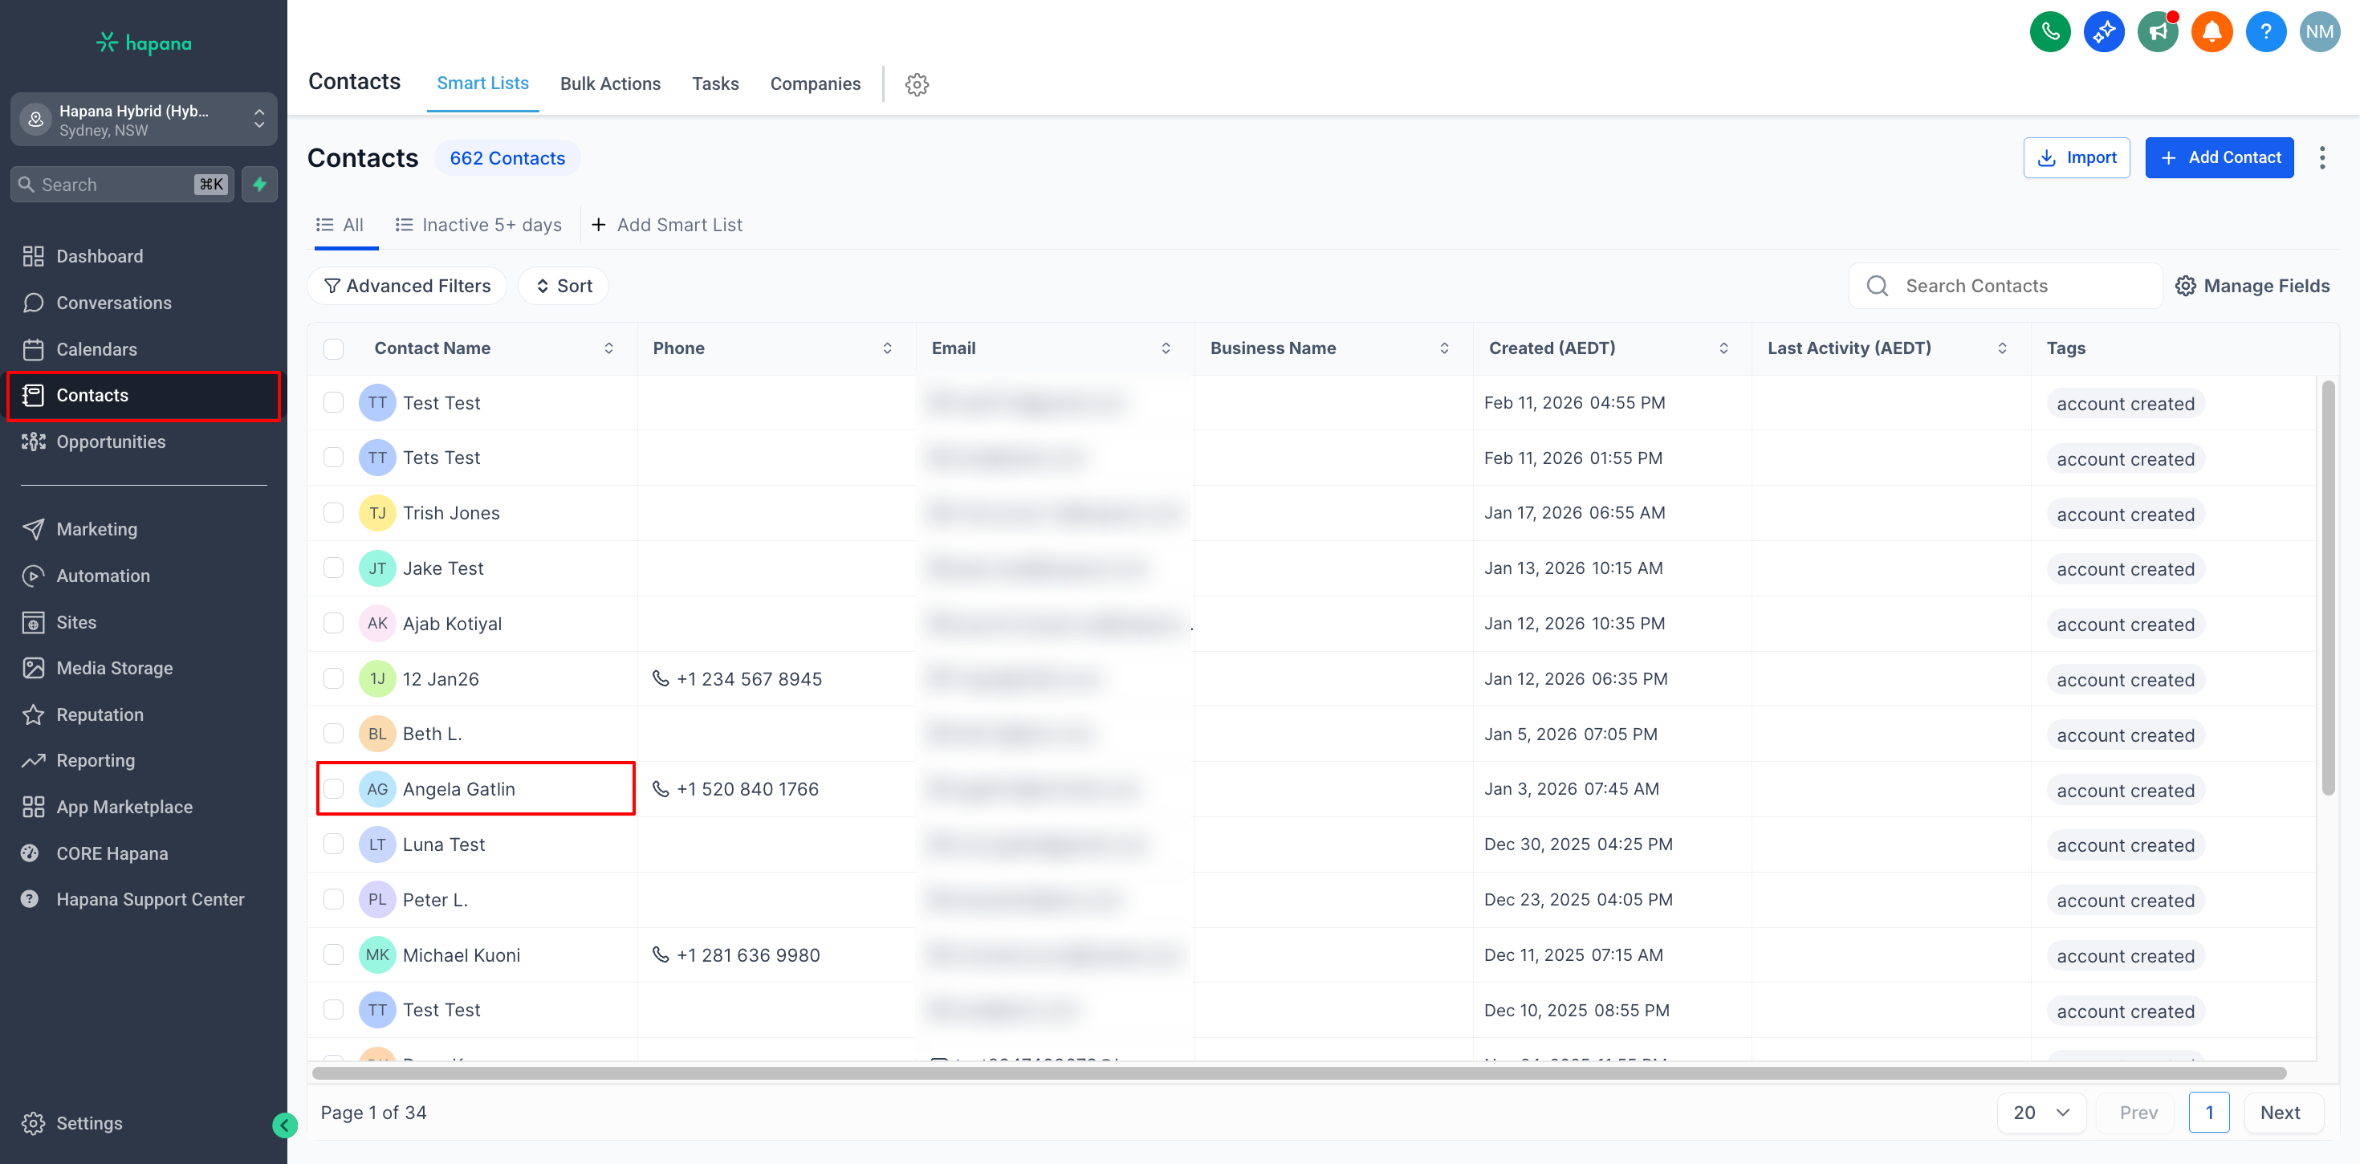Open the megaphone announcements icon
The height and width of the screenshot is (1164, 2360).
click(x=2158, y=32)
